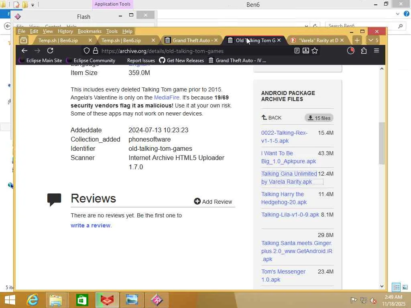Switch to the second Temp.sh Ben6.zip tab

coord(121,41)
